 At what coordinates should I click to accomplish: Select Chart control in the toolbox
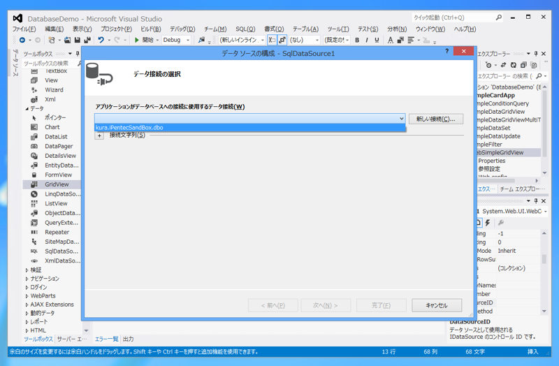[x=52, y=127]
